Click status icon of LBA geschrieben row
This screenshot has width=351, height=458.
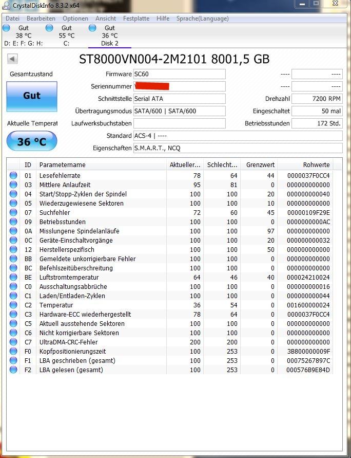tap(13, 360)
